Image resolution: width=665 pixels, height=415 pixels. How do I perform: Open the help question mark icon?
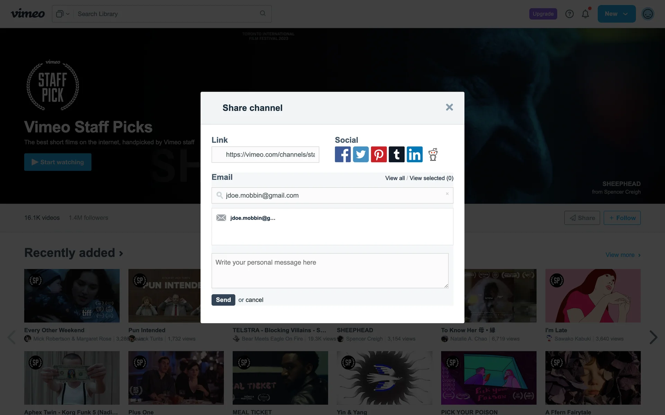pos(569,14)
